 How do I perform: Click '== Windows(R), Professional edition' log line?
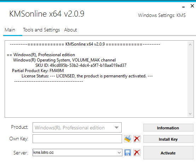tap(41, 55)
